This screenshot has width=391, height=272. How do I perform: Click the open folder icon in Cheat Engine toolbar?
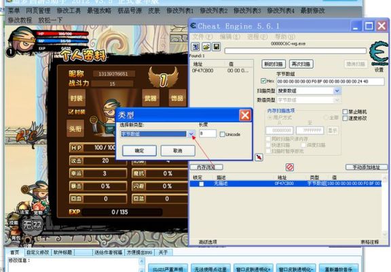coord(206,47)
